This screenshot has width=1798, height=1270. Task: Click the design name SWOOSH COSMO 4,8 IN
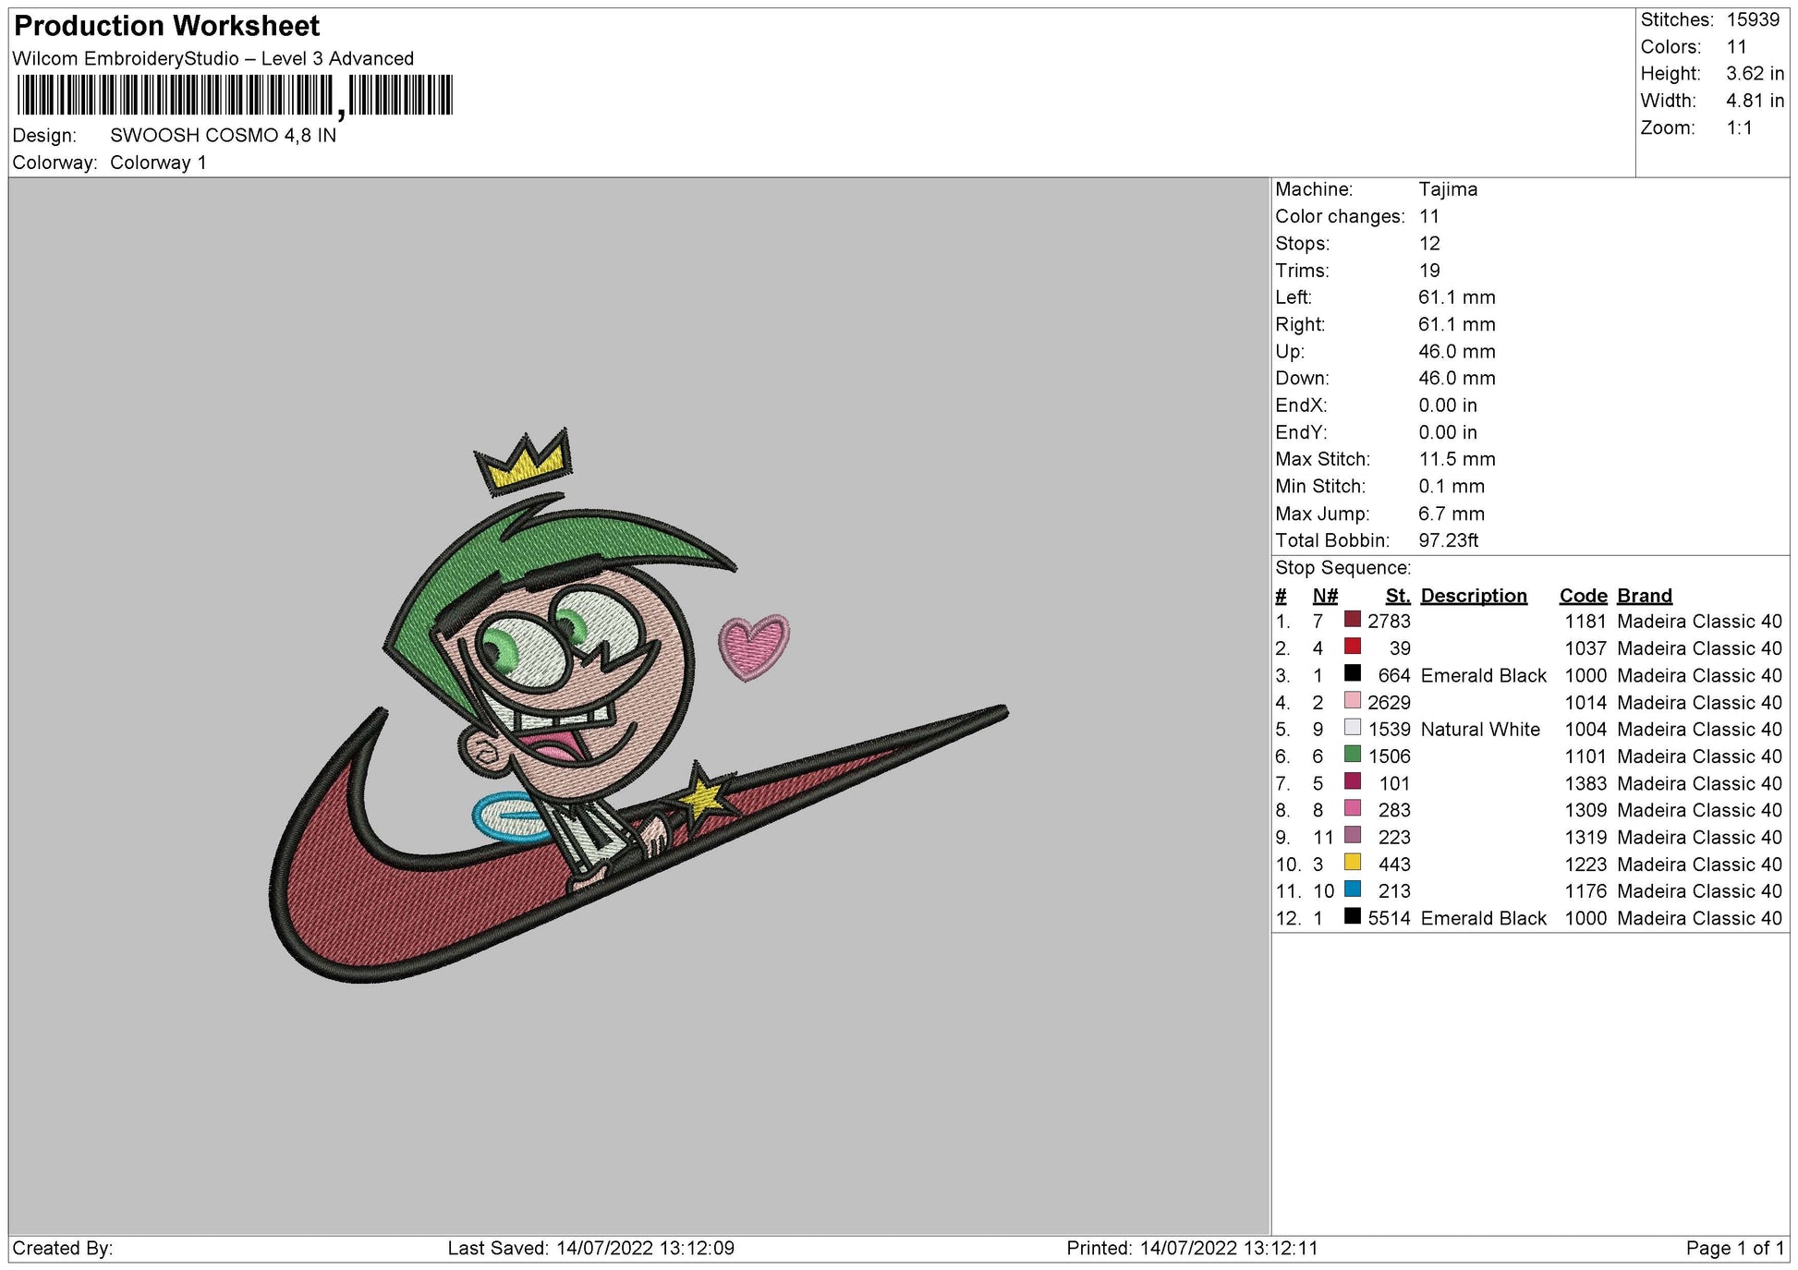pos(223,135)
